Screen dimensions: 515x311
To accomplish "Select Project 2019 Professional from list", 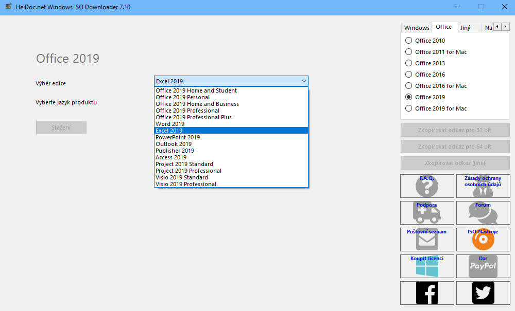I will tap(231, 171).
